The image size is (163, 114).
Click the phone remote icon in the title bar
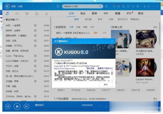144,6
